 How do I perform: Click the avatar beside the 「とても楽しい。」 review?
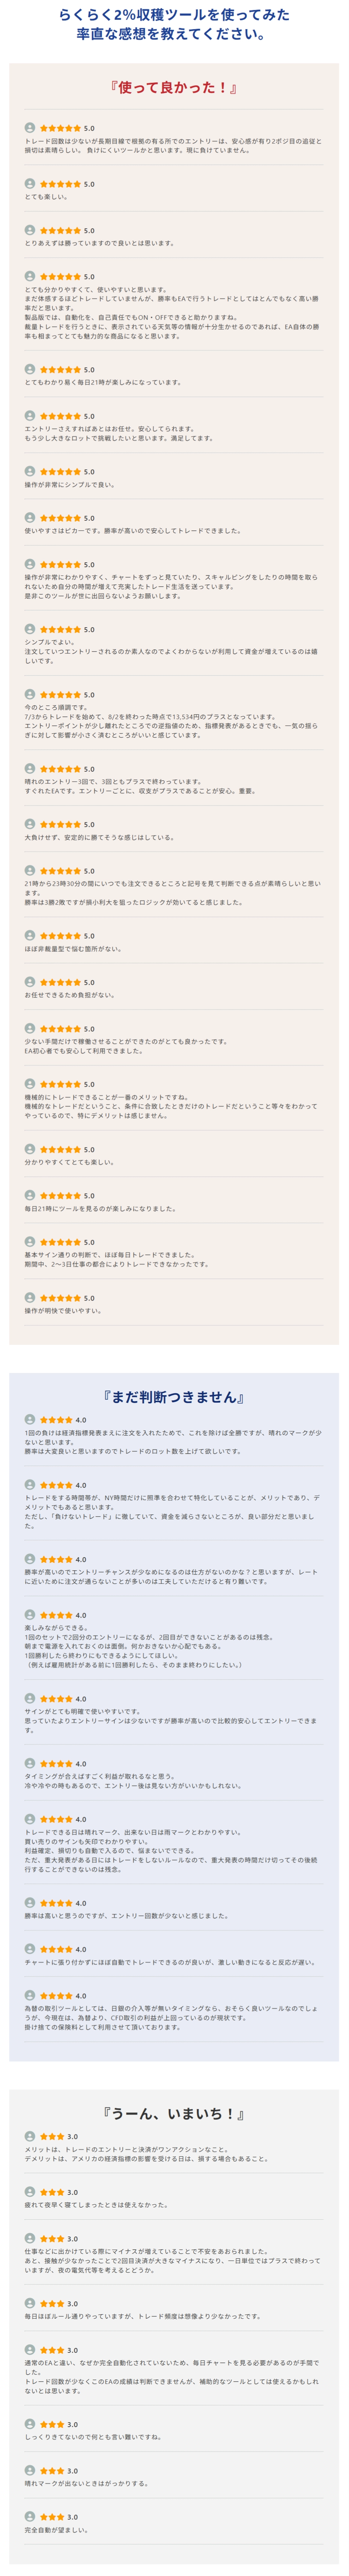(x=30, y=184)
